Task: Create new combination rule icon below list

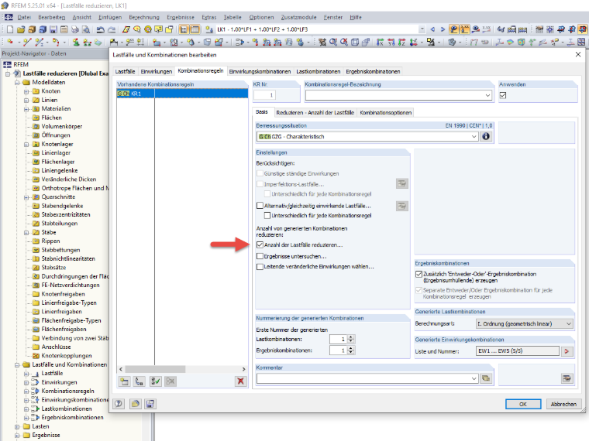Action: tap(124, 381)
